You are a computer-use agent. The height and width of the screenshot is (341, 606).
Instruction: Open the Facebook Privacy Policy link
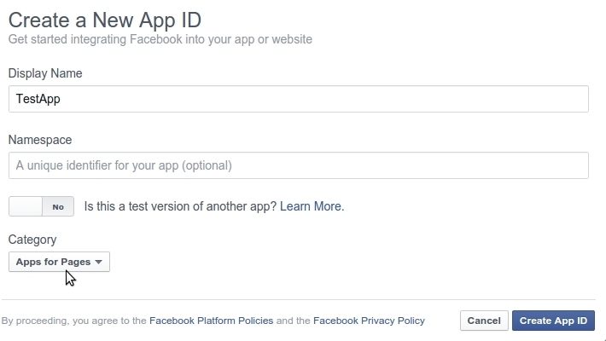point(369,321)
